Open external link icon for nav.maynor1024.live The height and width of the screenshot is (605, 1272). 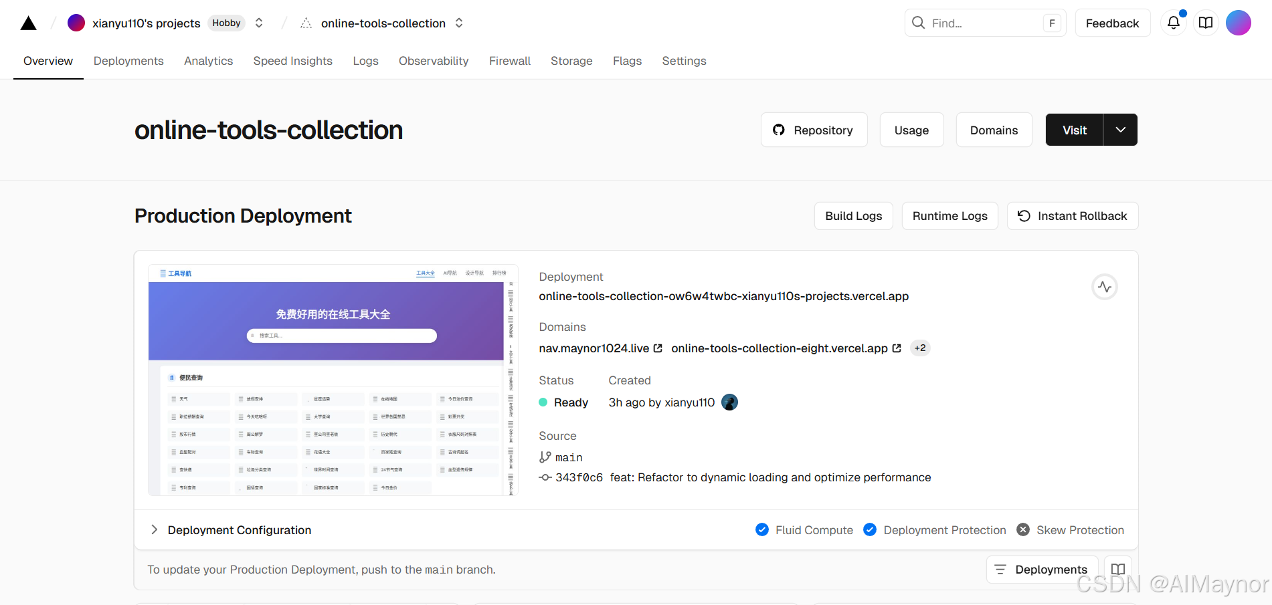click(x=658, y=348)
